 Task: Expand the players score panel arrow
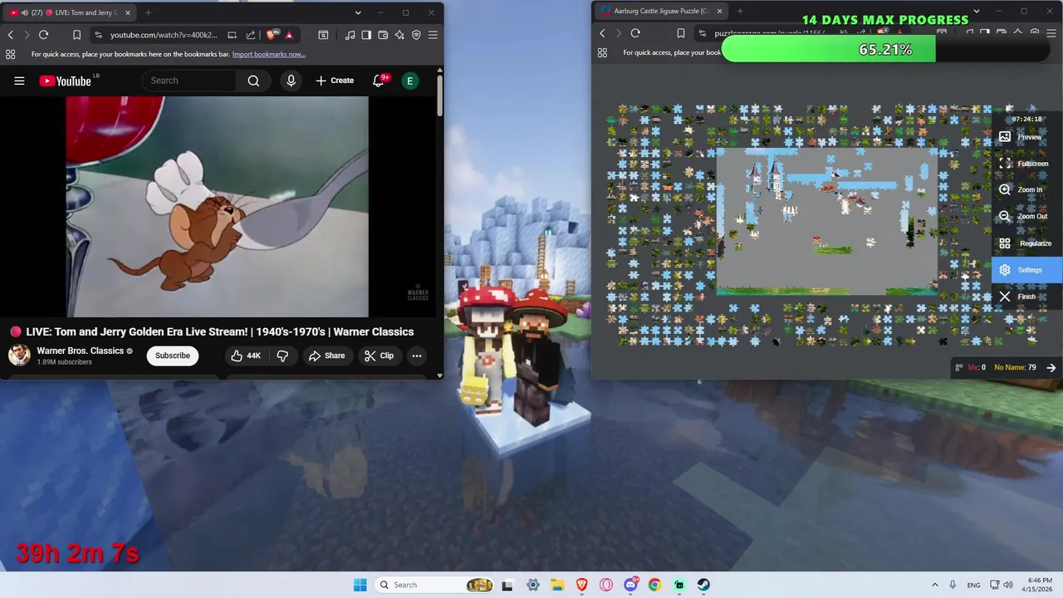(1051, 367)
